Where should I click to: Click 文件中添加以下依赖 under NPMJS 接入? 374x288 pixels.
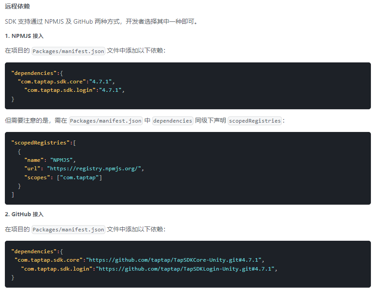pos(136,51)
